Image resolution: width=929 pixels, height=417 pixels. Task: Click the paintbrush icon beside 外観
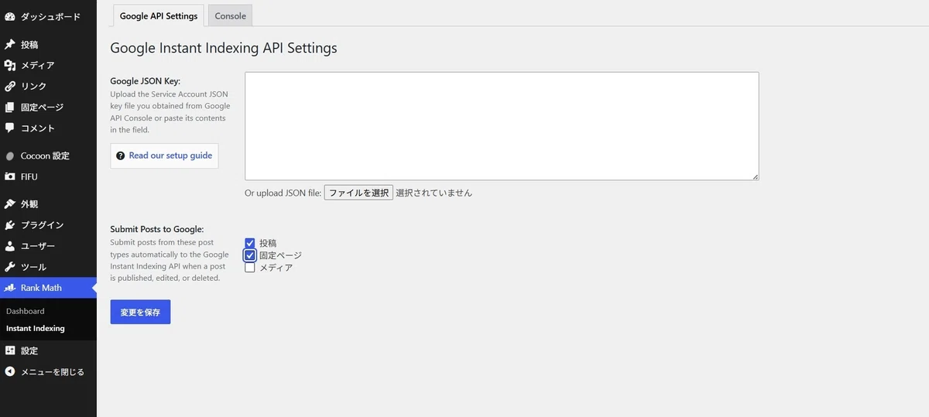point(9,204)
